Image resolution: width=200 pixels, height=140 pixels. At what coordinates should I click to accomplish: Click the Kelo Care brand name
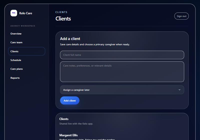(x=26, y=13)
